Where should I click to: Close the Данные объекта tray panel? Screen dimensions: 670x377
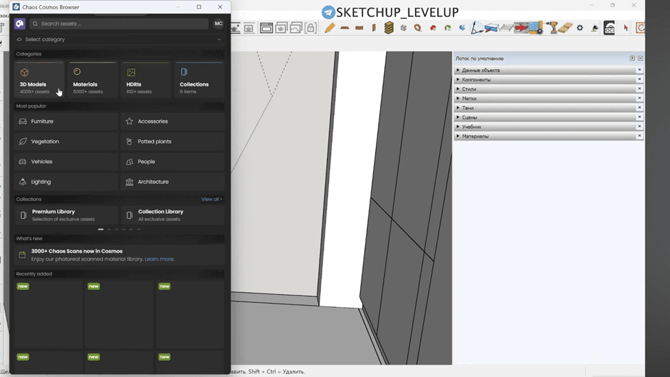click(639, 70)
